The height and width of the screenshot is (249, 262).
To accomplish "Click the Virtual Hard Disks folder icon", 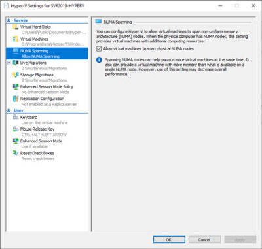I will [x=16, y=27].
